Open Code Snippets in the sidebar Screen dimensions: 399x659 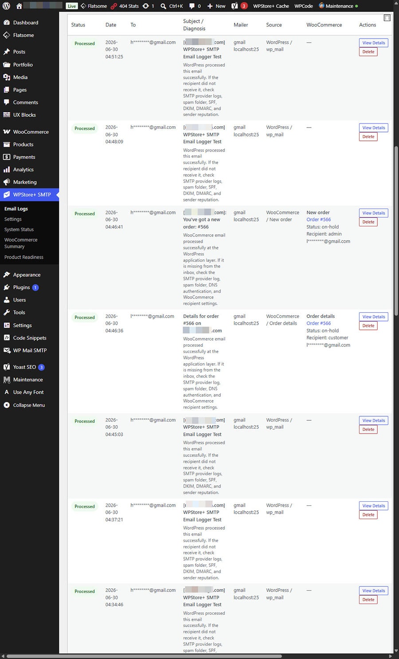[x=29, y=338]
